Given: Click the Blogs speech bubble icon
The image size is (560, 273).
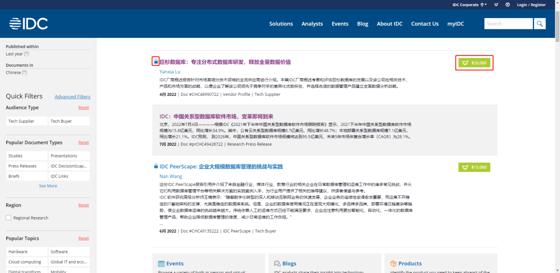Looking at the screenshot, I should coord(277,263).
